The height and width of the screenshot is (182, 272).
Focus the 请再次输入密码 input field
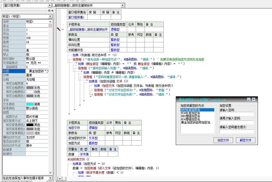tap(237, 122)
